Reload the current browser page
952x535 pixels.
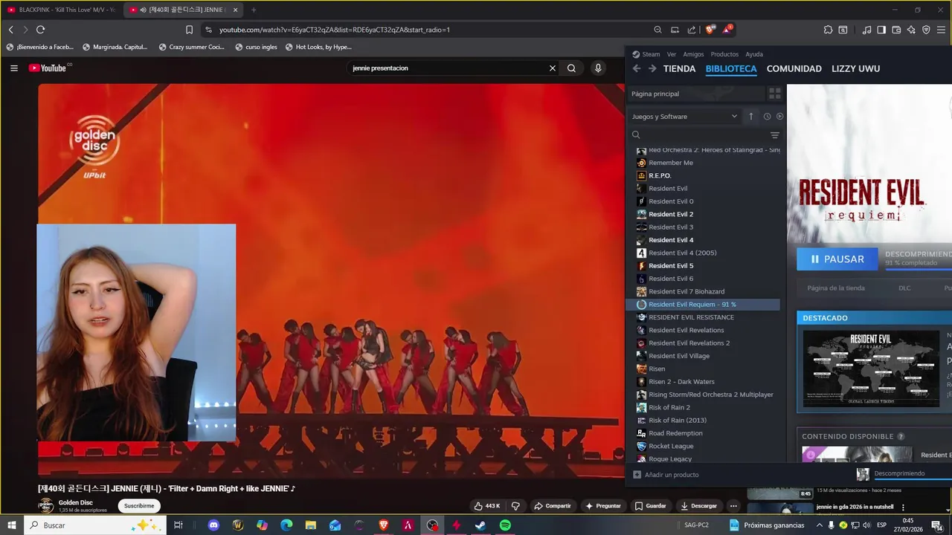[40, 30]
